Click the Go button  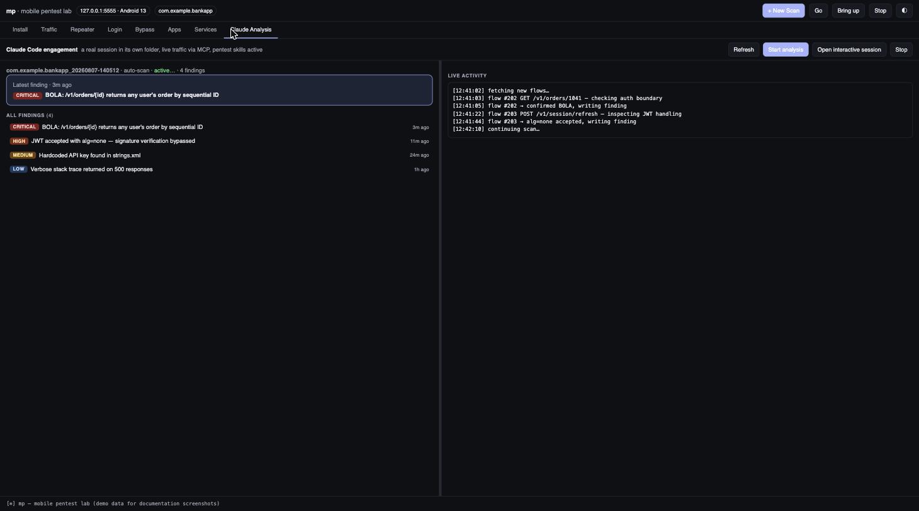point(818,11)
